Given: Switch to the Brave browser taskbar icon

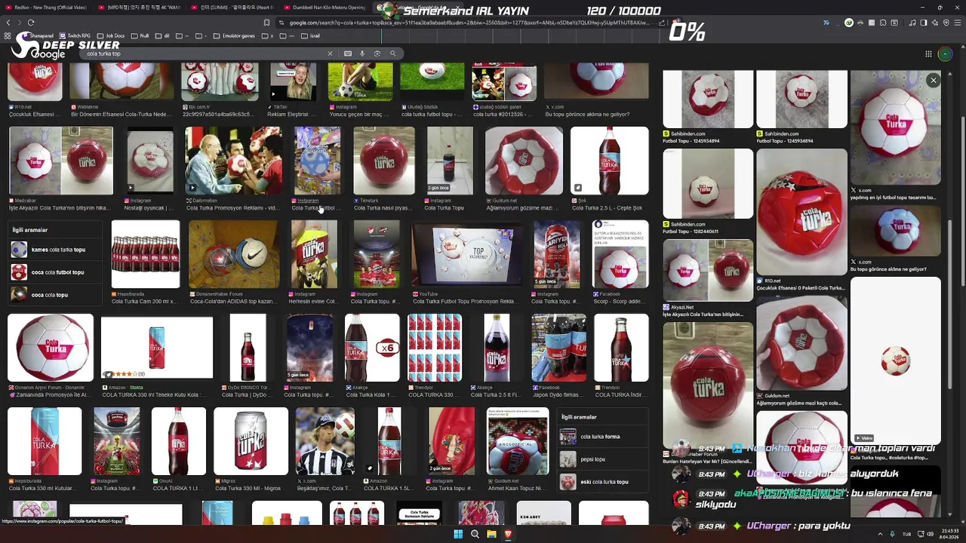Looking at the screenshot, I should tap(508, 534).
